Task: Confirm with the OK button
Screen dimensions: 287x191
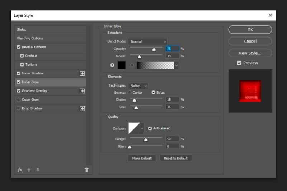Action: (x=250, y=30)
